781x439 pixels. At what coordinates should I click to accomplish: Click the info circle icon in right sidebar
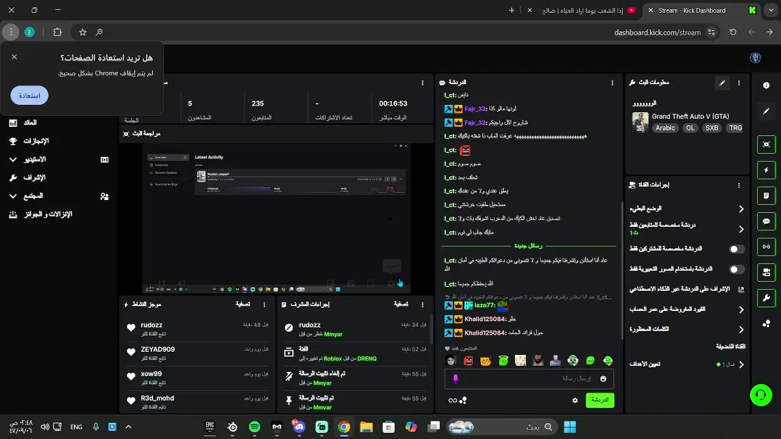point(766,86)
